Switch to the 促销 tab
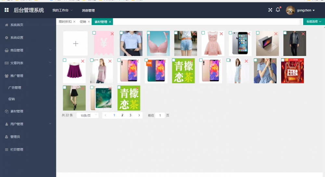Image resolution: width=325 pixels, height=177 pixels. (83, 21)
